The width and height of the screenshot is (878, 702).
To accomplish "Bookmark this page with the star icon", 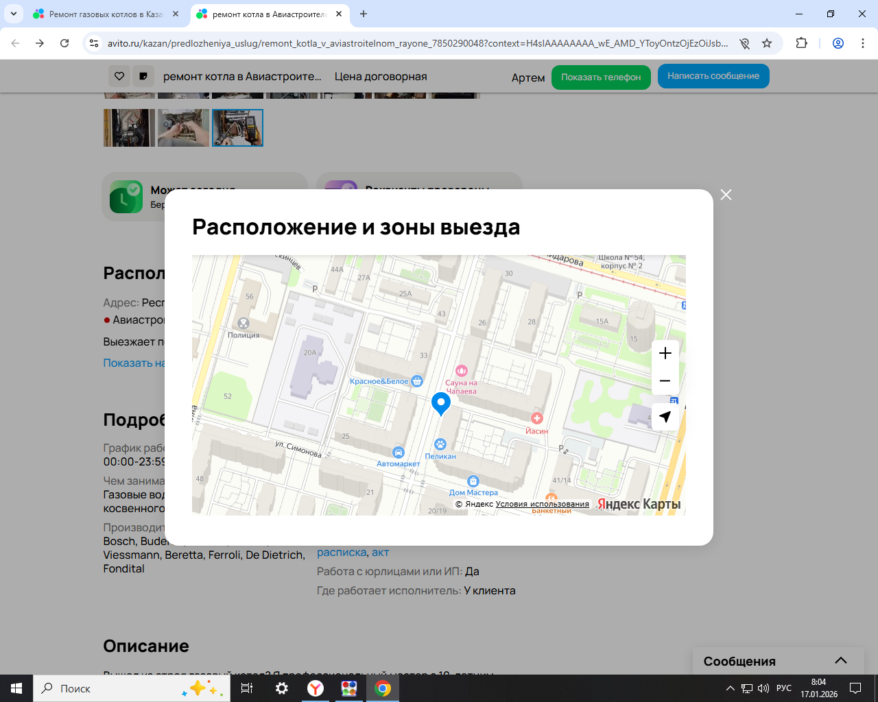I will [767, 43].
